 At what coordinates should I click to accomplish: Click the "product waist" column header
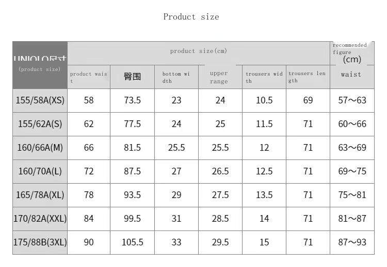click(89, 77)
